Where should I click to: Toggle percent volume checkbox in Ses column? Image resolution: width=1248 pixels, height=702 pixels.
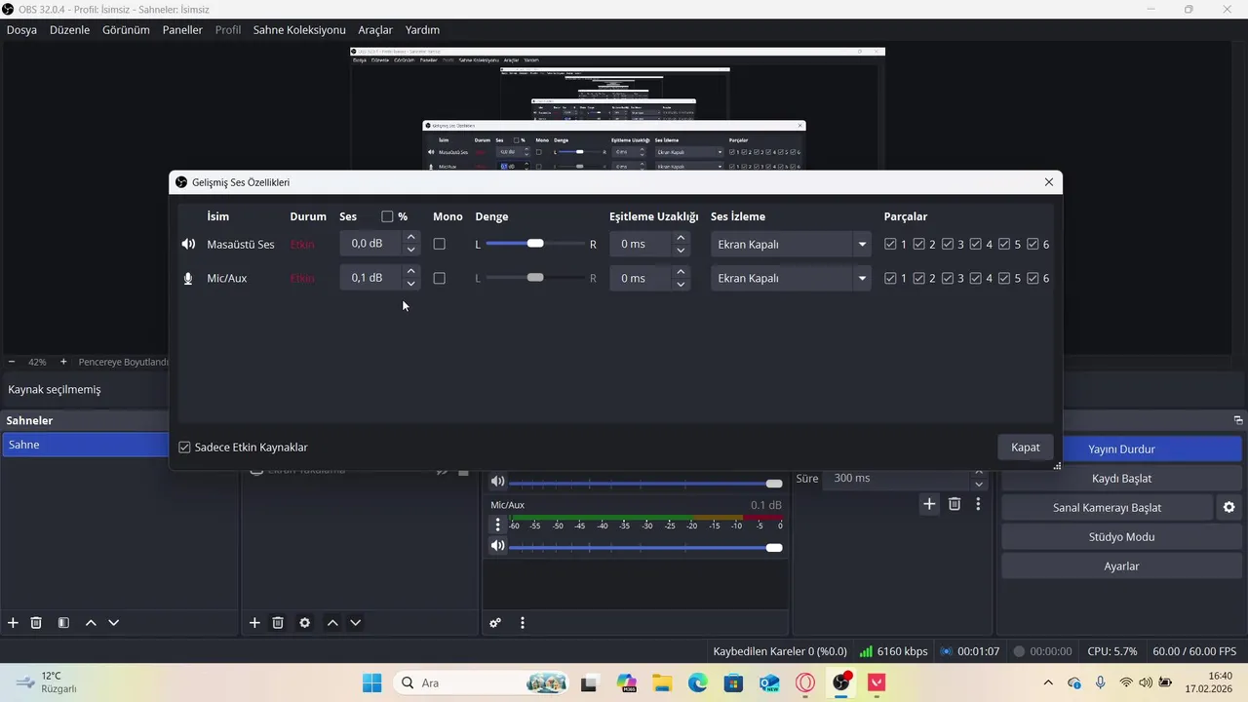coord(387,216)
